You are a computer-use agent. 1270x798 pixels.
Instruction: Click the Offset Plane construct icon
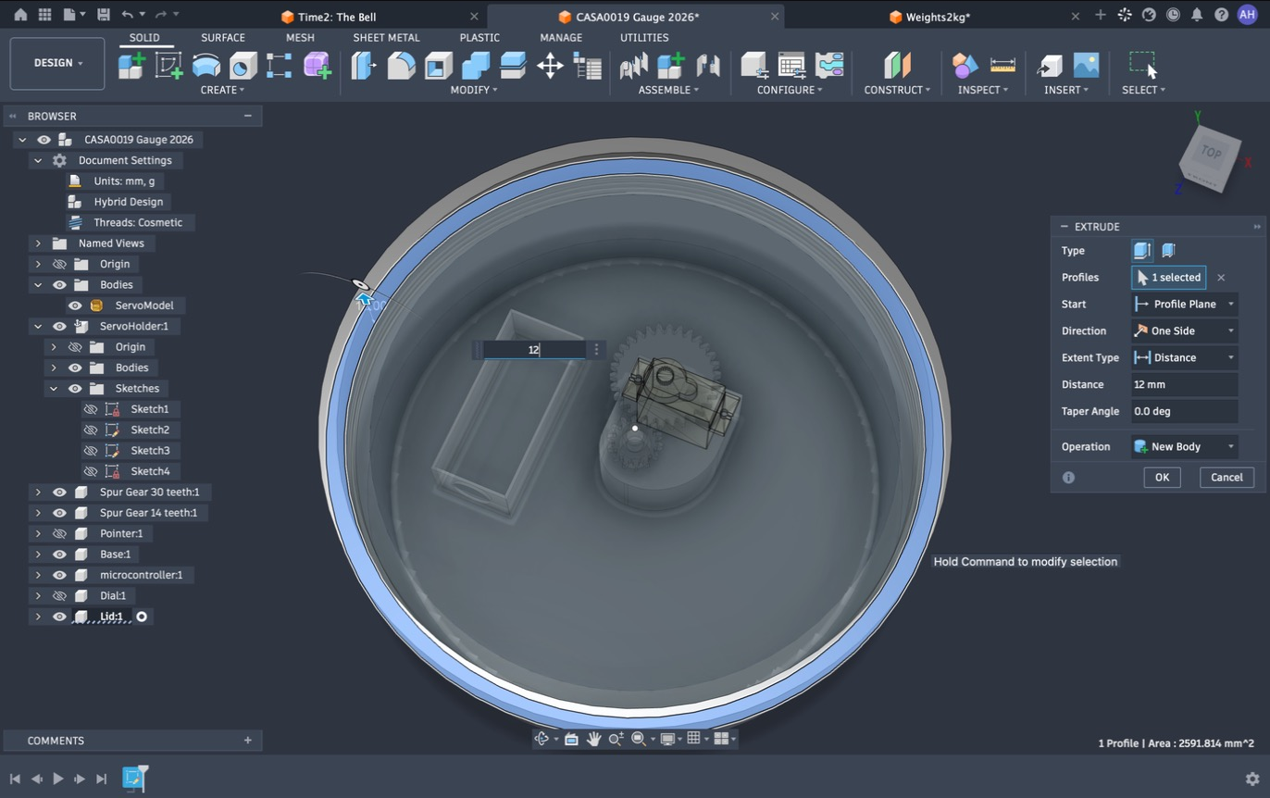click(897, 66)
